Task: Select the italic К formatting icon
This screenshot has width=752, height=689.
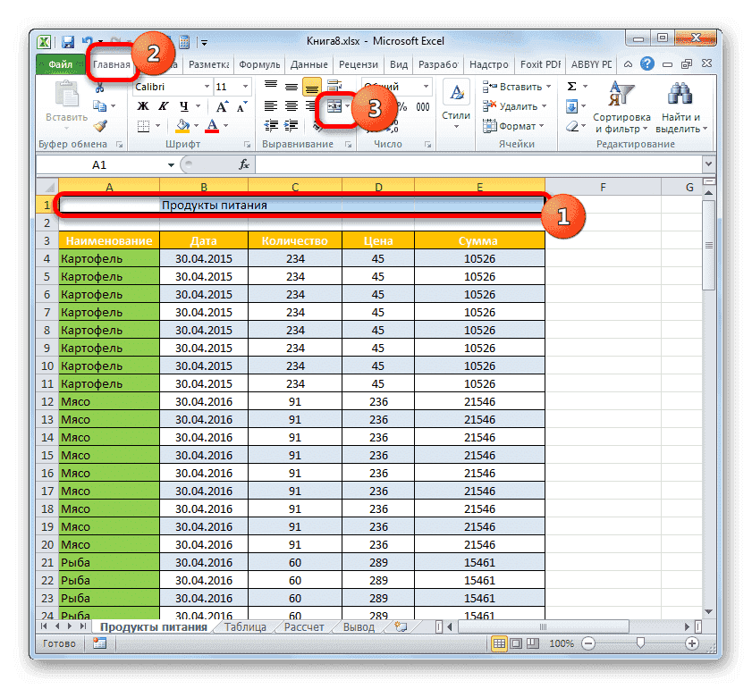Action: pyautogui.click(x=164, y=106)
